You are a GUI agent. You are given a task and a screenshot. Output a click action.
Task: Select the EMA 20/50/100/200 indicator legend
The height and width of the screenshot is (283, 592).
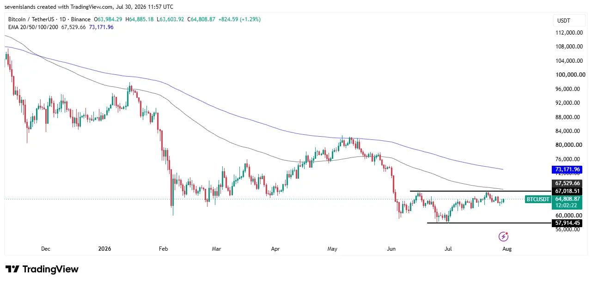[x=33, y=27]
